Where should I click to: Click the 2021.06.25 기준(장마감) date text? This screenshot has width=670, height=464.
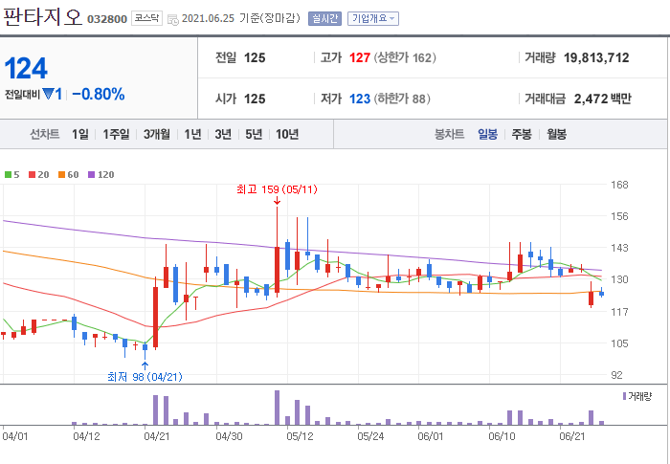[240, 18]
